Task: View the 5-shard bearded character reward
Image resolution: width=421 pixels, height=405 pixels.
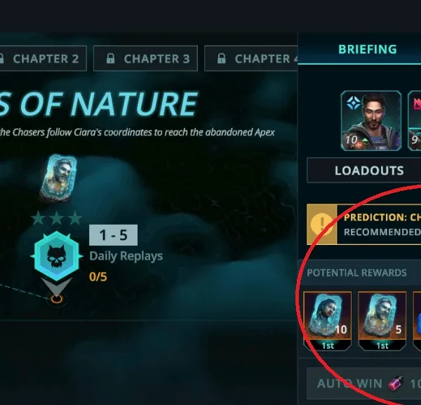Action: pos(382,321)
